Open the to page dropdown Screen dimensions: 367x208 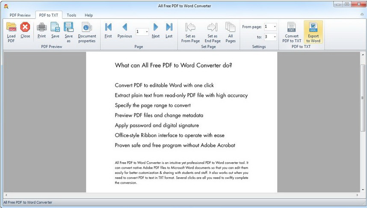pyautogui.click(x=275, y=37)
